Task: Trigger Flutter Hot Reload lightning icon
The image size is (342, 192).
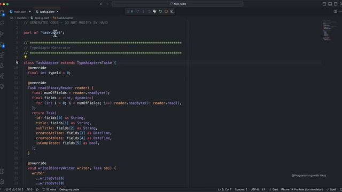Action: click(154, 11)
